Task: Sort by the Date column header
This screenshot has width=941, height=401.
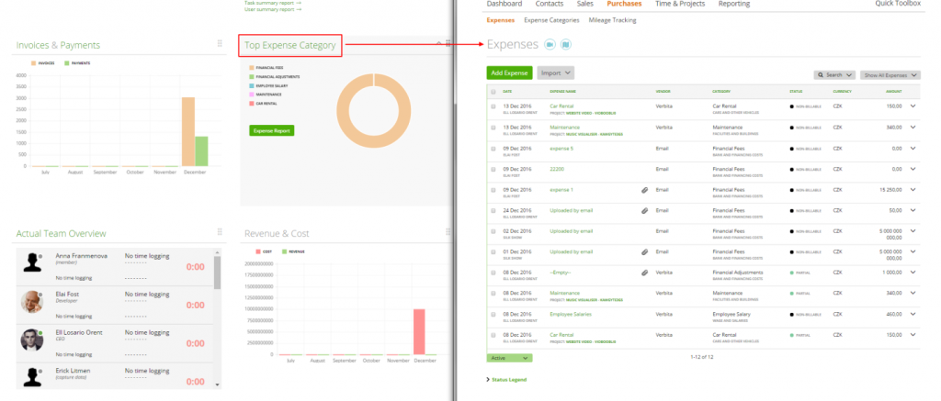Action: click(x=507, y=92)
